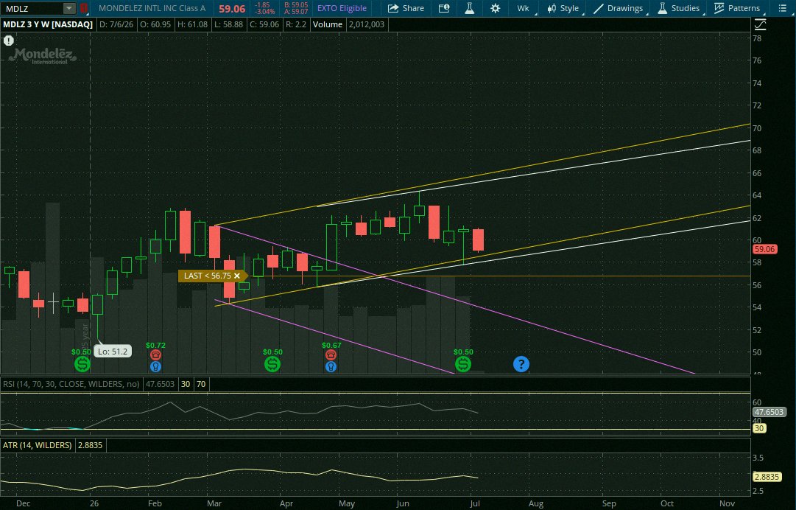Click the blue question mark upcoming event icon

[521, 363]
